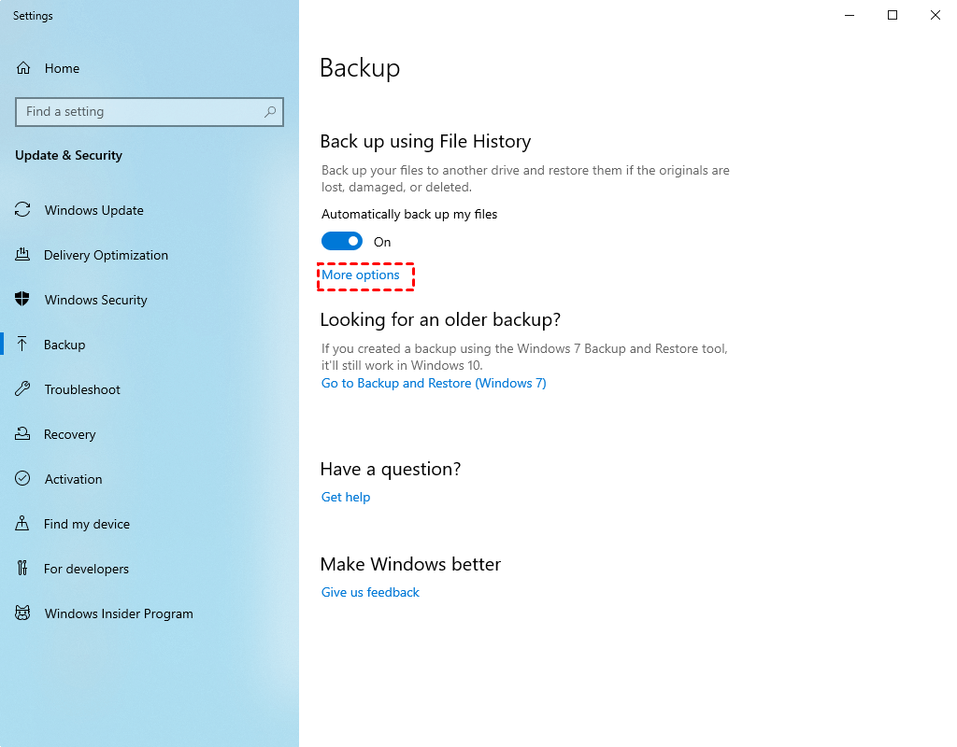Click the search magnifier icon
Viewport: 957px width, 747px height.
(x=270, y=112)
